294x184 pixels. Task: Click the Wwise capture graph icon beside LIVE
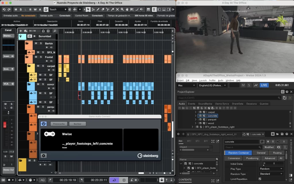(x=256, y=85)
